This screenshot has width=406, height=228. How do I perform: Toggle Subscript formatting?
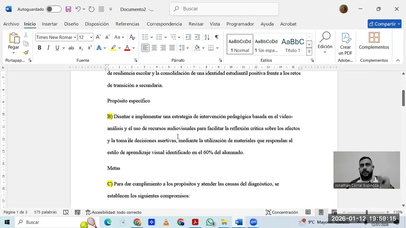point(81,48)
